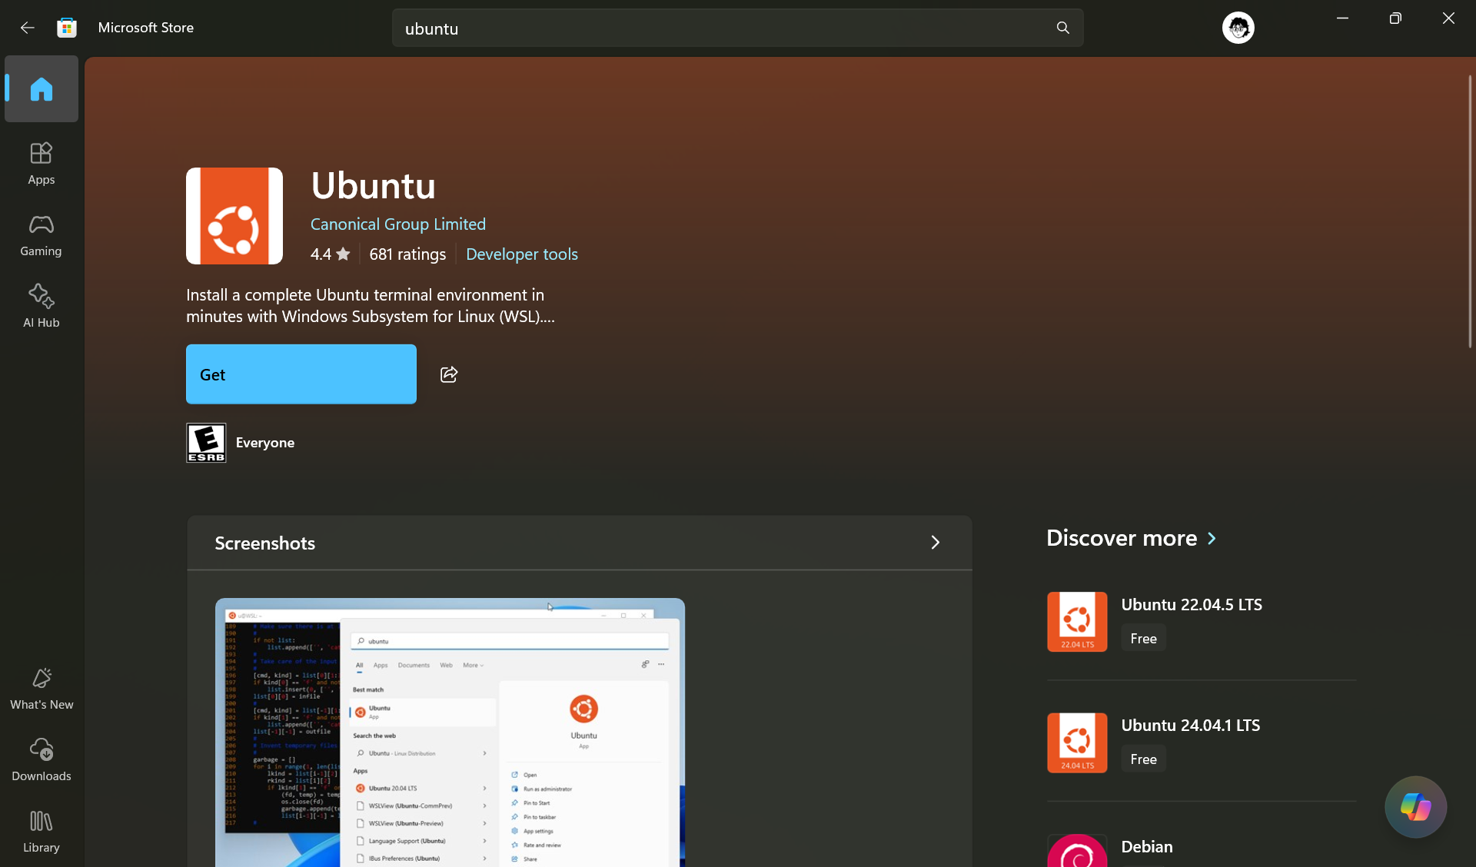View the 681 ratings
The height and width of the screenshot is (867, 1476).
click(x=407, y=254)
